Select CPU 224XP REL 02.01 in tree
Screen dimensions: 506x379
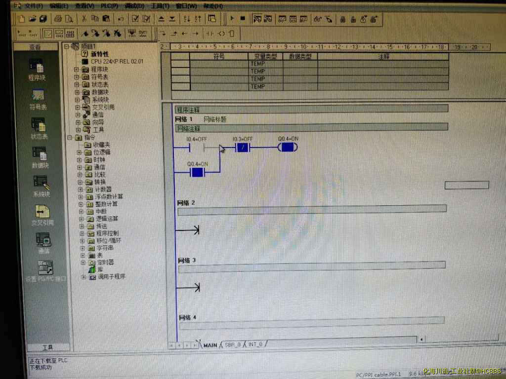[x=117, y=62]
